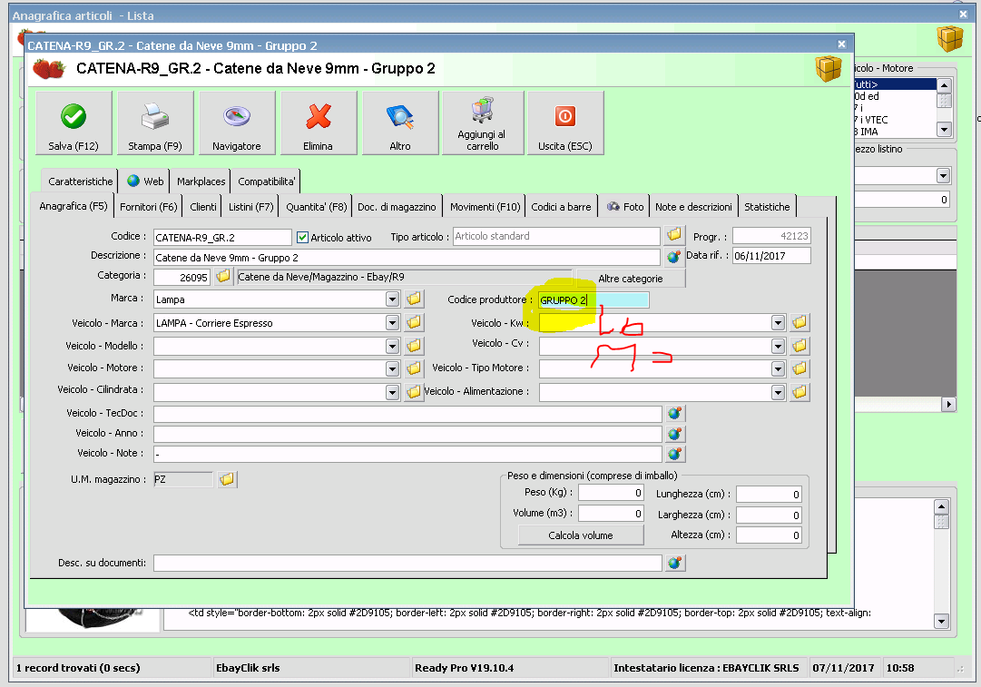This screenshot has width=981, height=687.
Task: Expand the Marca dropdown
Action: coord(392,299)
